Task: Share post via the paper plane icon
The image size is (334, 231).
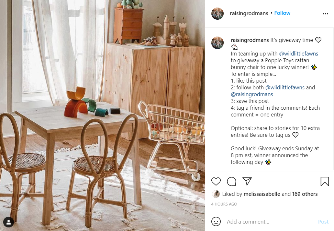Action: tap(247, 181)
